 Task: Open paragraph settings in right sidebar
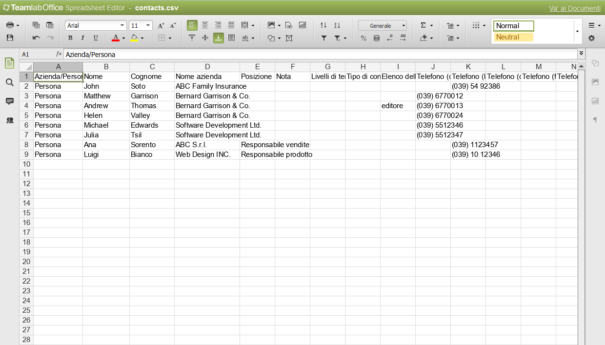[x=595, y=120]
